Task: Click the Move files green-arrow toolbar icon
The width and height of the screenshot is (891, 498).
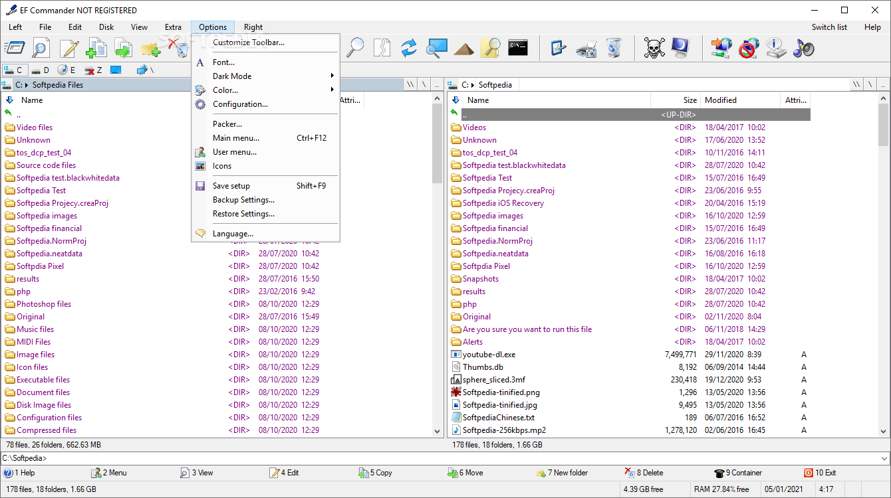Action: pos(124,48)
